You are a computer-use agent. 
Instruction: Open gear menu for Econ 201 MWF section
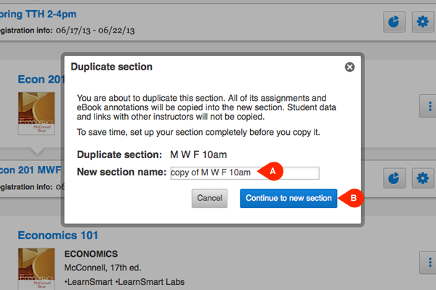coord(422,178)
